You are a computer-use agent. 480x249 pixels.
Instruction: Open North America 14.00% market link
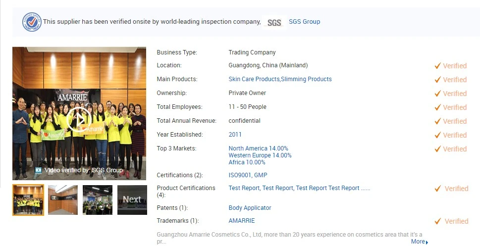pos(259,149)
